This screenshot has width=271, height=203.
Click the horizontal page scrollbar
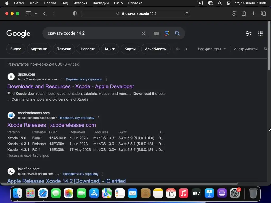[119, 184]
